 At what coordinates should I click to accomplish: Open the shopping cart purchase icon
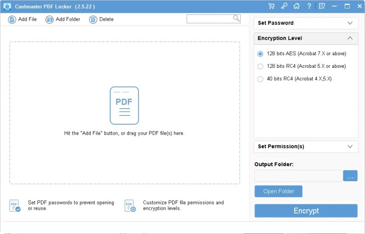[271, 6]
